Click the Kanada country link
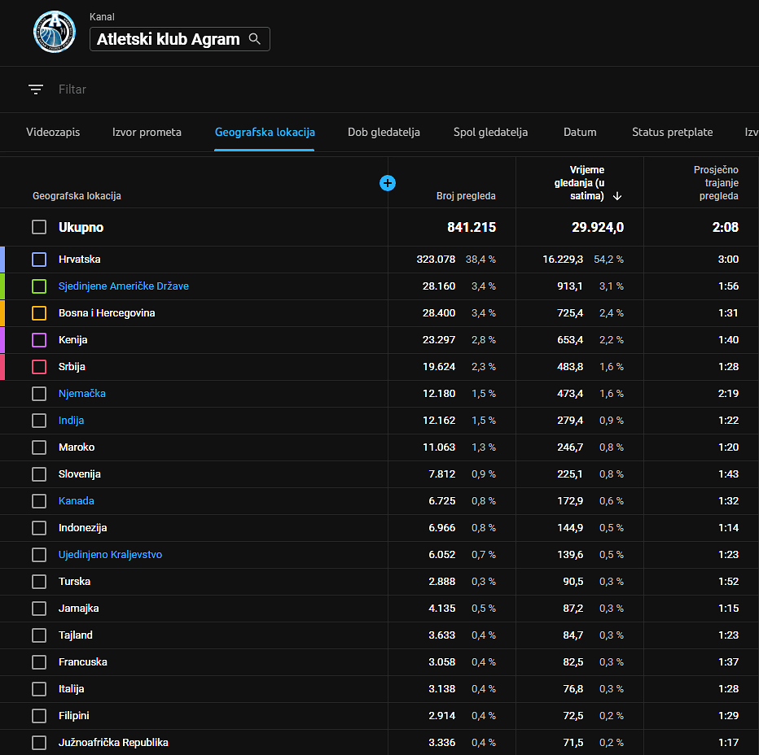 click(x=76, y=501)
